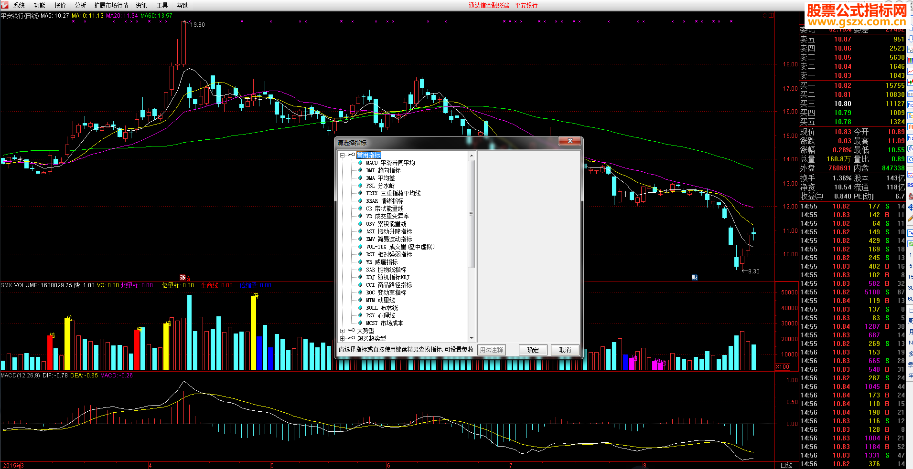Click the small window icon atop the chart

point(771,16)
